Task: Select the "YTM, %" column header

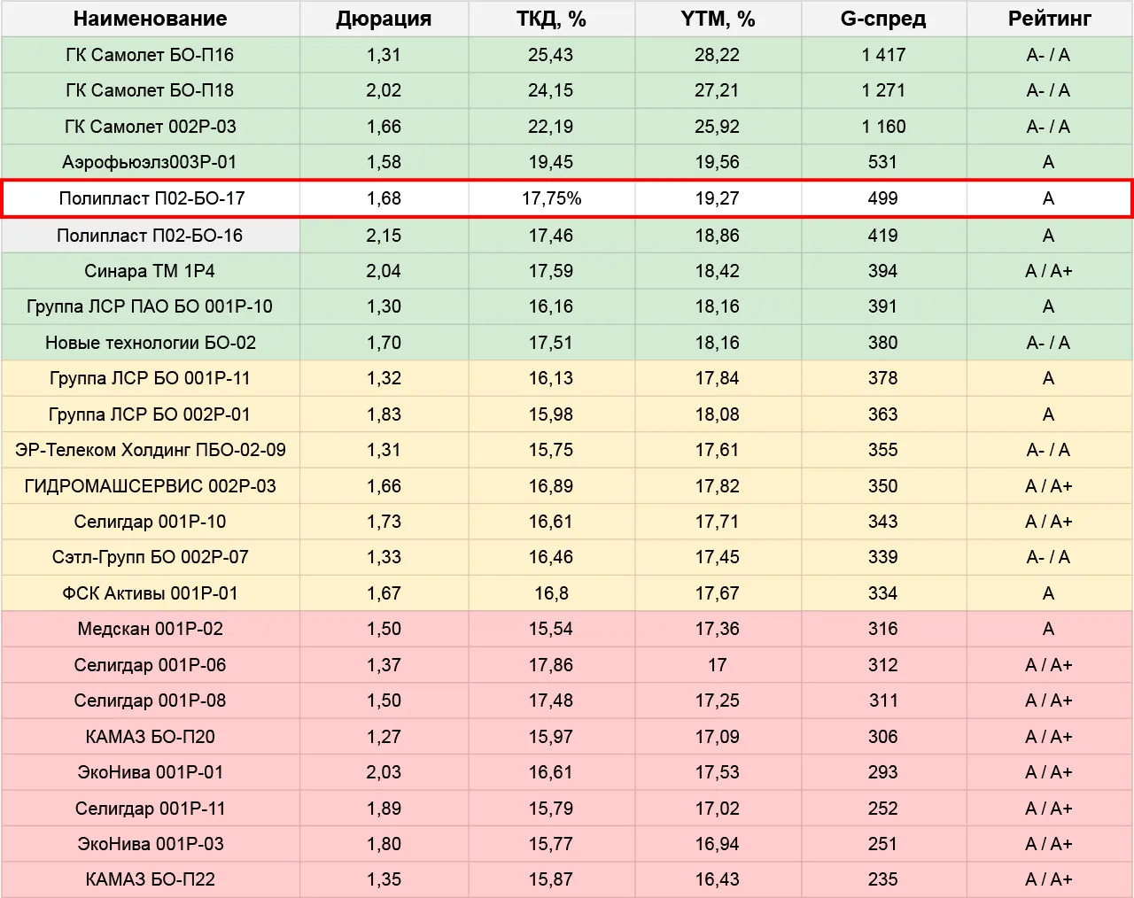Action: 718,19
